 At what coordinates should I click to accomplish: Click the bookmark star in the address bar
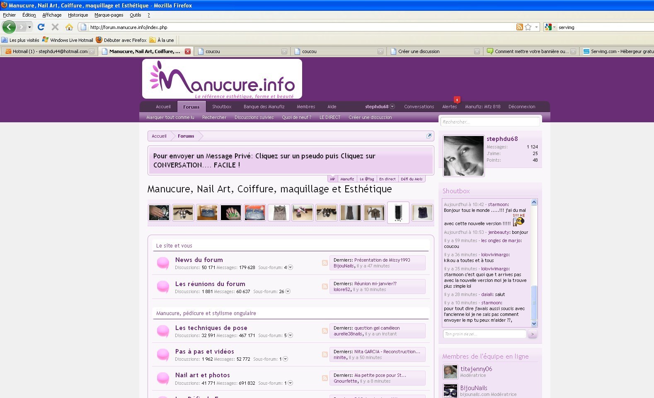528,27
